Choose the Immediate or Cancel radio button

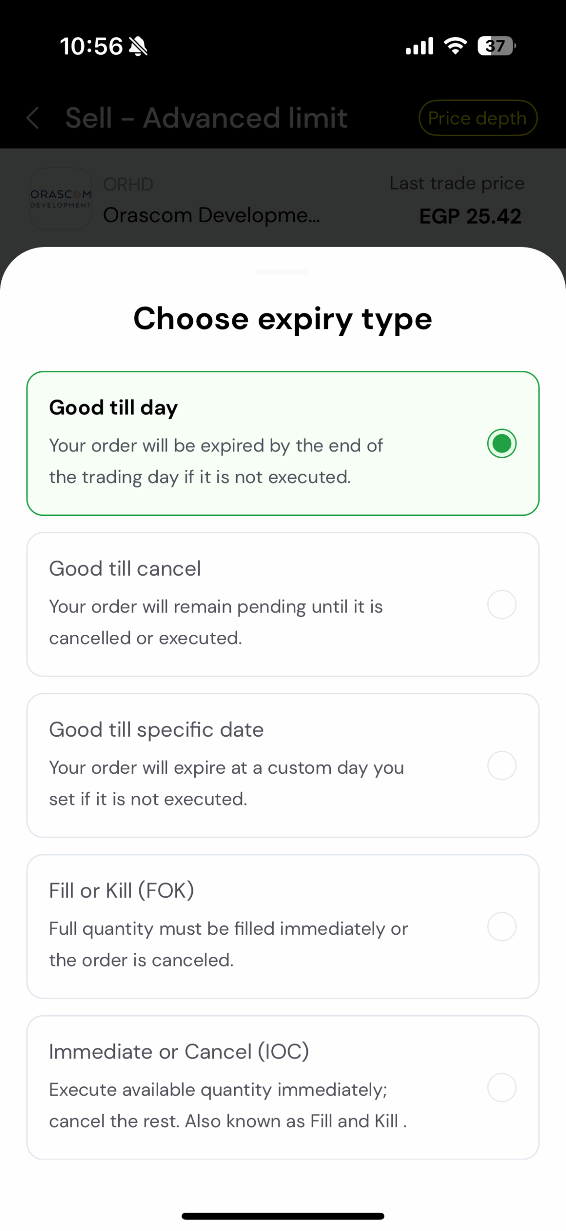[502, 1087]
